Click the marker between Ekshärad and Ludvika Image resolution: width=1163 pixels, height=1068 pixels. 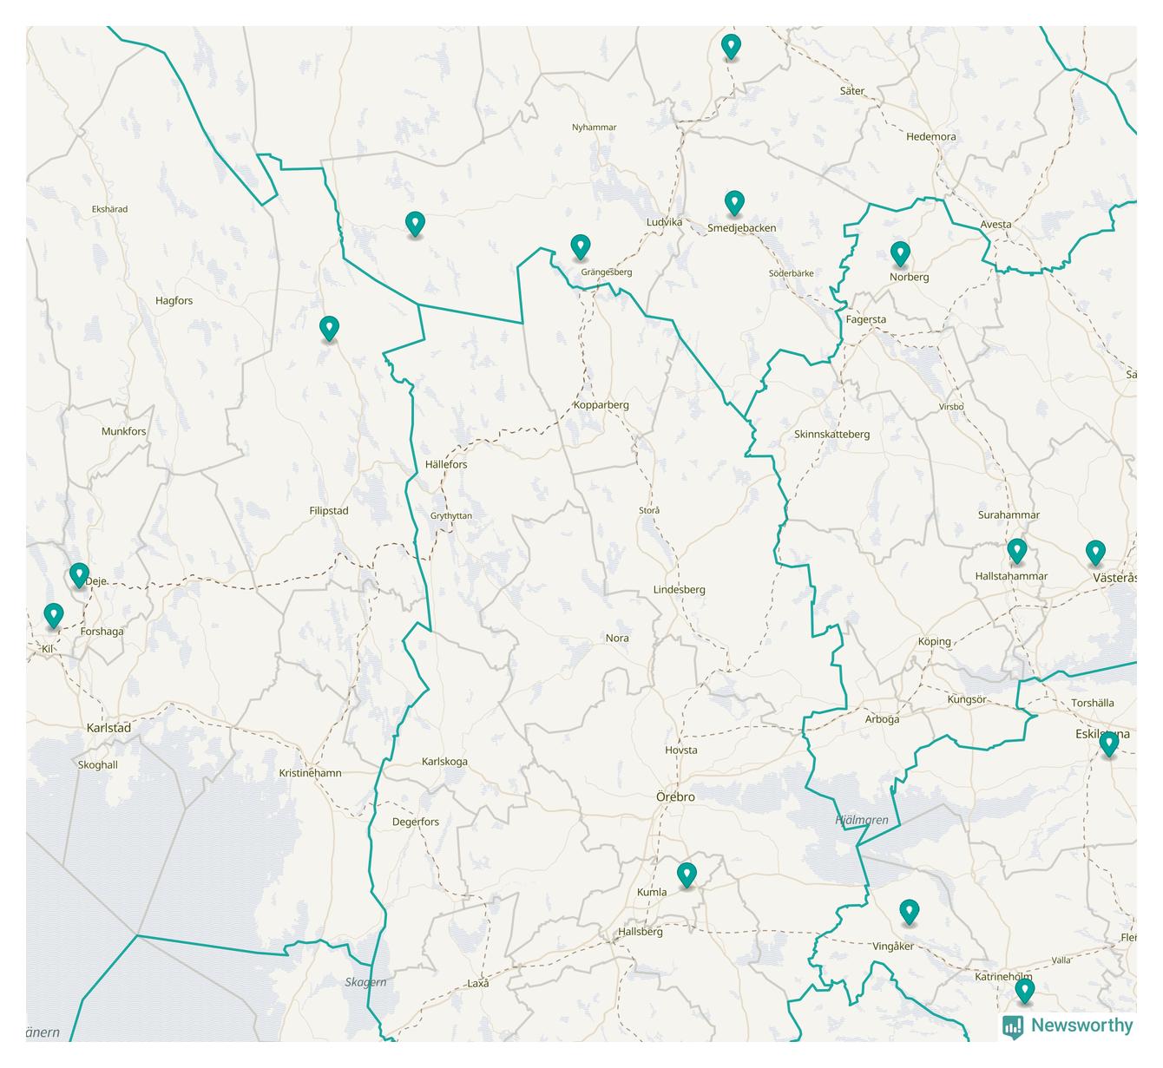coord(415,223)
